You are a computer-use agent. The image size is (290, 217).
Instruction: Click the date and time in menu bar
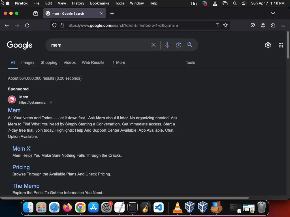pyautogui.click(x=268, y=3)
